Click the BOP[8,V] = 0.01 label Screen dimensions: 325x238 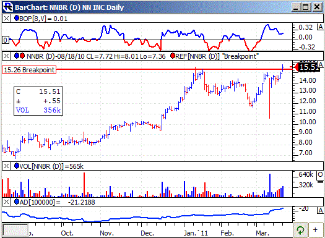[x=43, y=19]
